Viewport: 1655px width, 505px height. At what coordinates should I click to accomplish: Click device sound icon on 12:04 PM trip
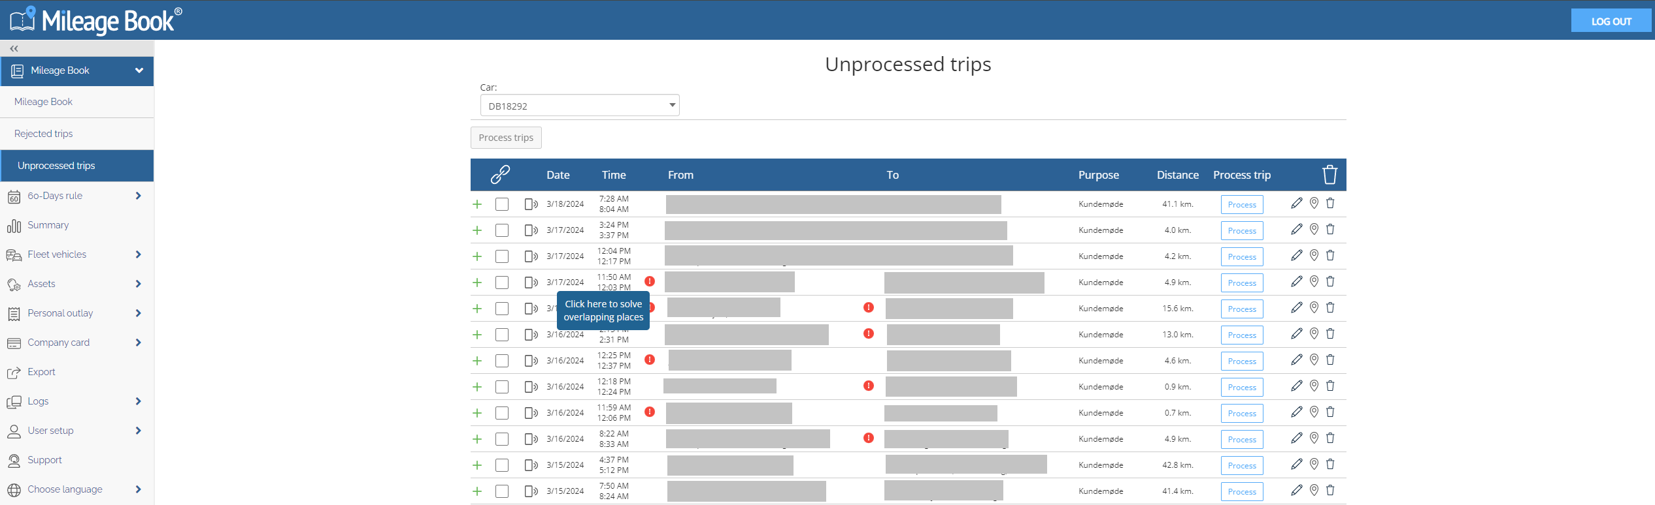(531, 256)
